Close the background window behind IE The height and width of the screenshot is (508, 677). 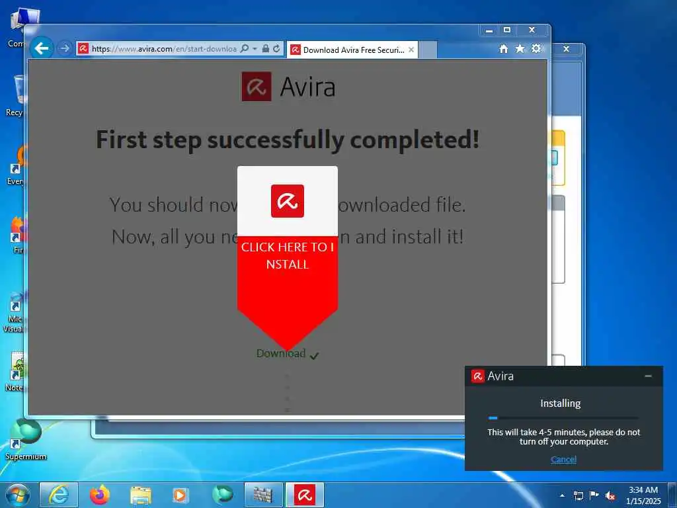coord(566,49)
